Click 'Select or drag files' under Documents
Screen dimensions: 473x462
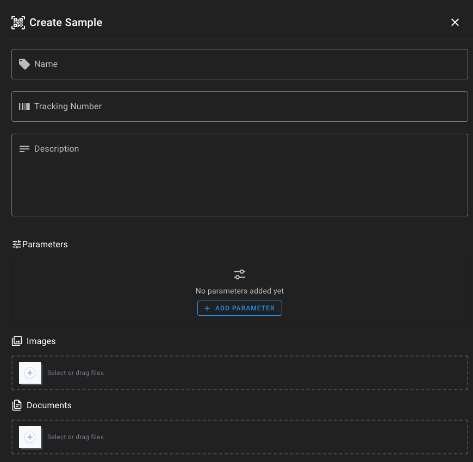[x=76, y=437]
